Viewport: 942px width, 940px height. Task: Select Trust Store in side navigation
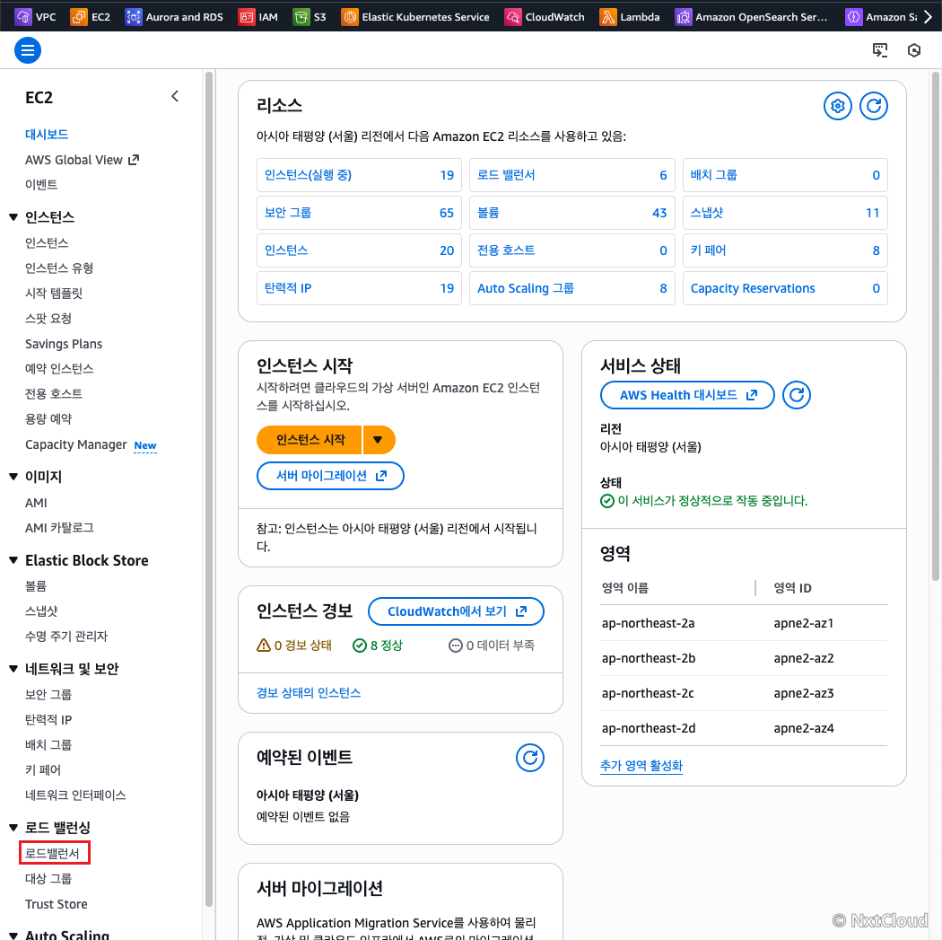coord(56,904)
